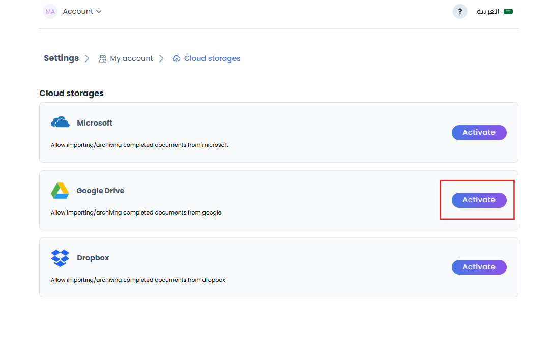The width and height of the screenshot is (553, 337).
Task: Click the Dropbox logo
Action: click(60, 258)
